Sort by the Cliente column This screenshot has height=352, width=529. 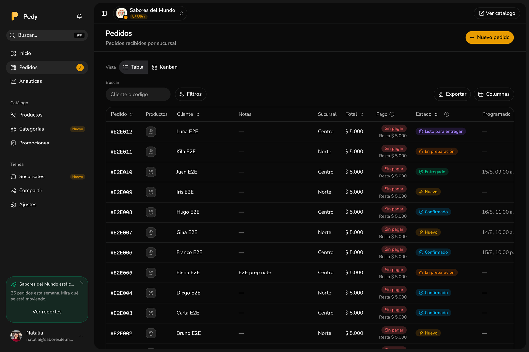pos(188,114)
